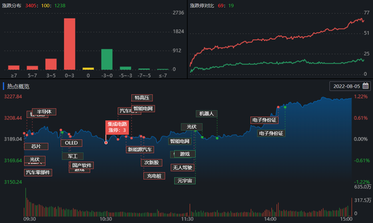Open the 无人驾驶 hotspot tag
The height and width of the screenshot is (223, 373).
coord(183,167)
